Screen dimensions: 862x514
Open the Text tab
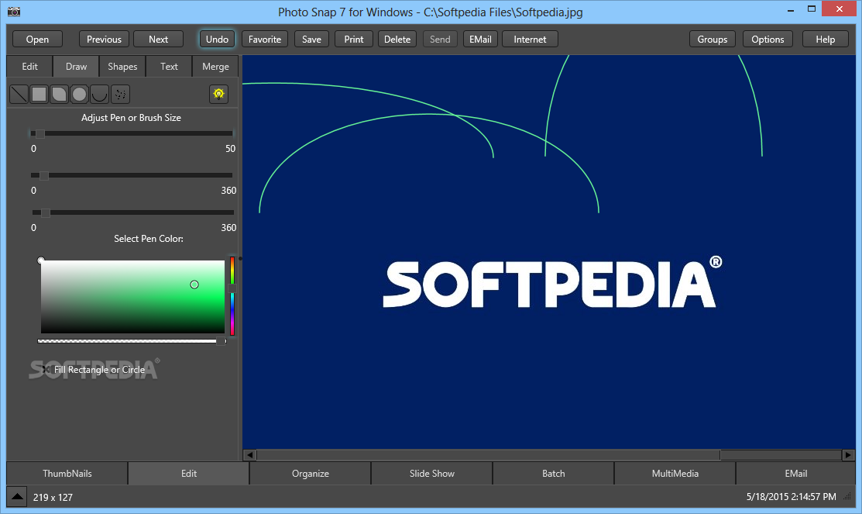169,66
